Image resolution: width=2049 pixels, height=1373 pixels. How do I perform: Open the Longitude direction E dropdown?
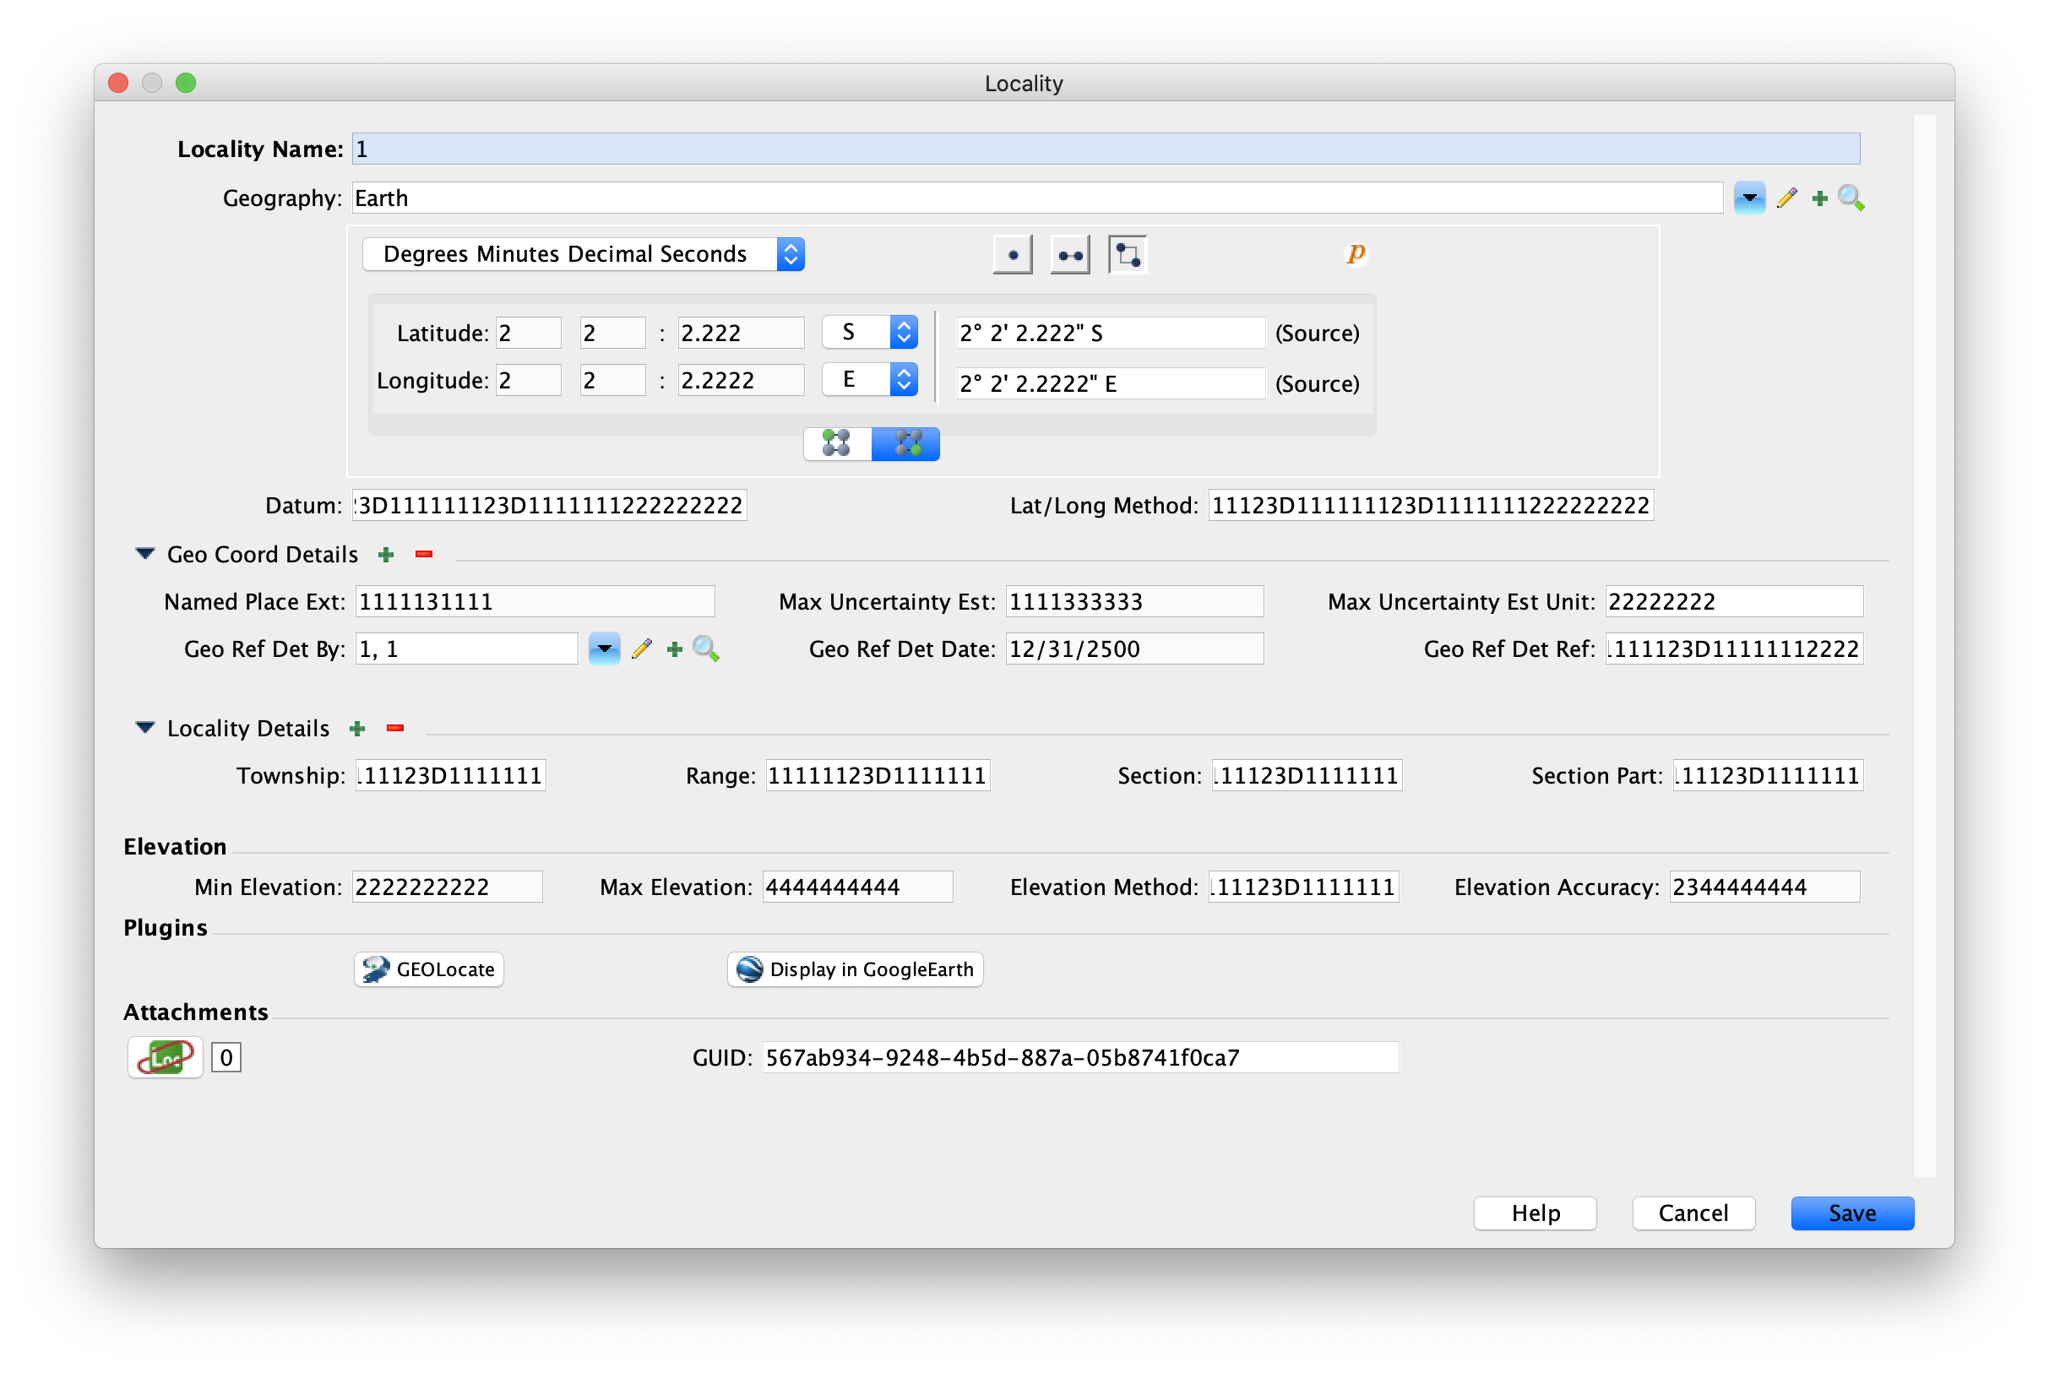pyautogui.click(x=869, y=379)
